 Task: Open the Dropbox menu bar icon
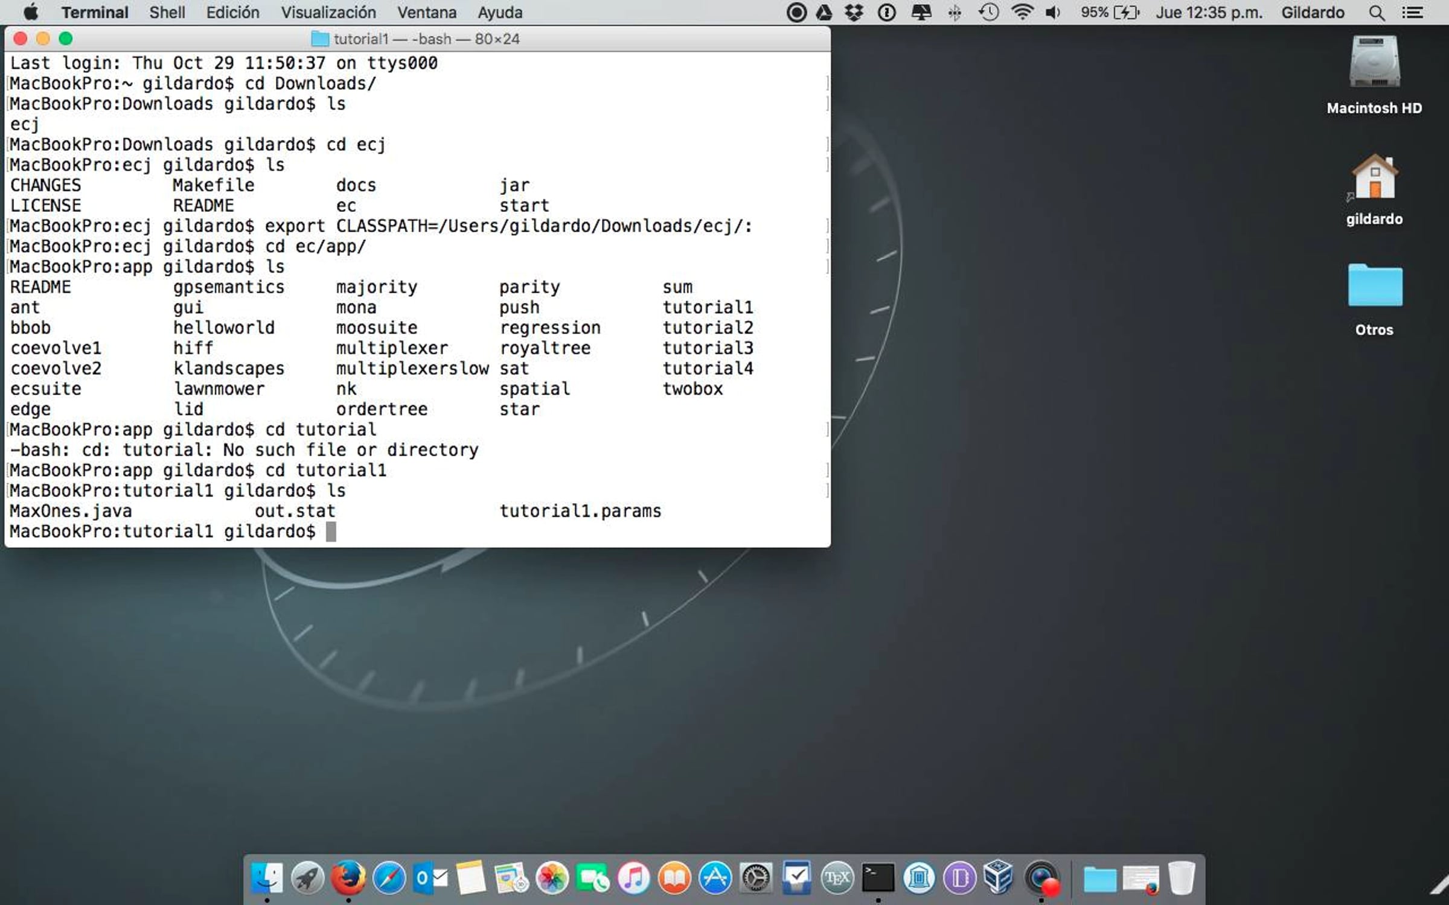pyautogui.click(x=854, y=13)
